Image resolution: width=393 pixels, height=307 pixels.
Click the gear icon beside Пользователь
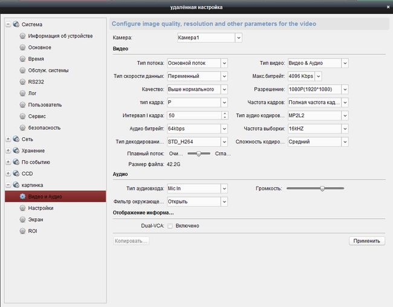click(22, 105)
